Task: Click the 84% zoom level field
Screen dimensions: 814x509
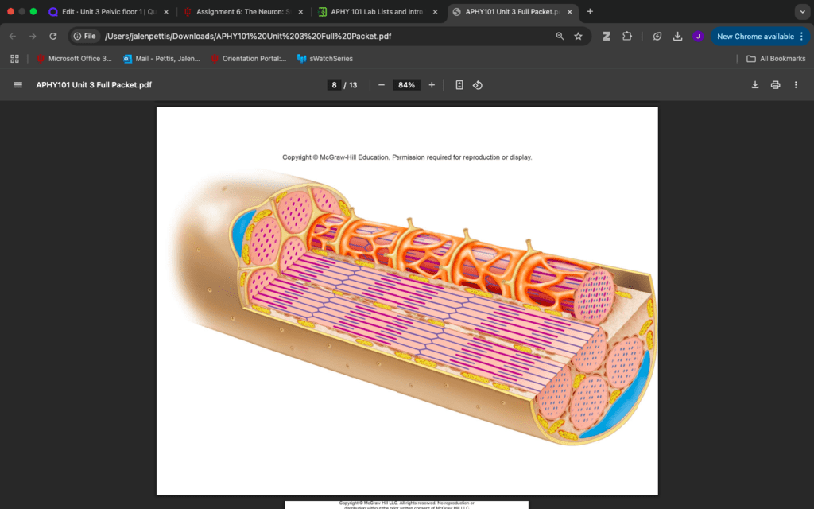Action: coord(406,84)
